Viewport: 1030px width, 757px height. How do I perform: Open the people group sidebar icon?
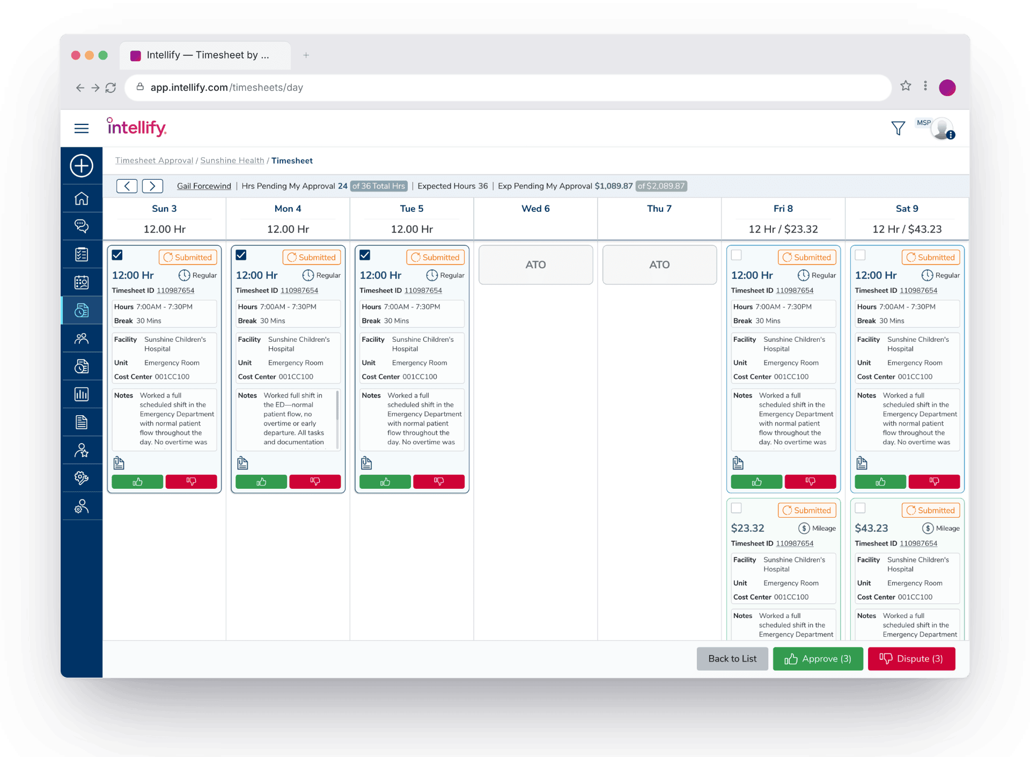[x=82, y=339]
